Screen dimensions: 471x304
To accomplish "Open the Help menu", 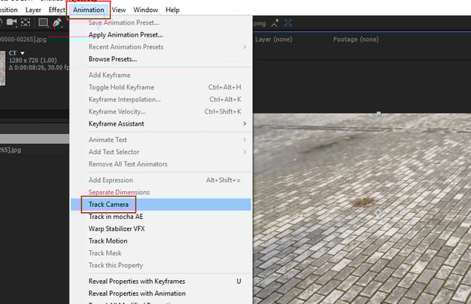I will click(x=173, y=10).
